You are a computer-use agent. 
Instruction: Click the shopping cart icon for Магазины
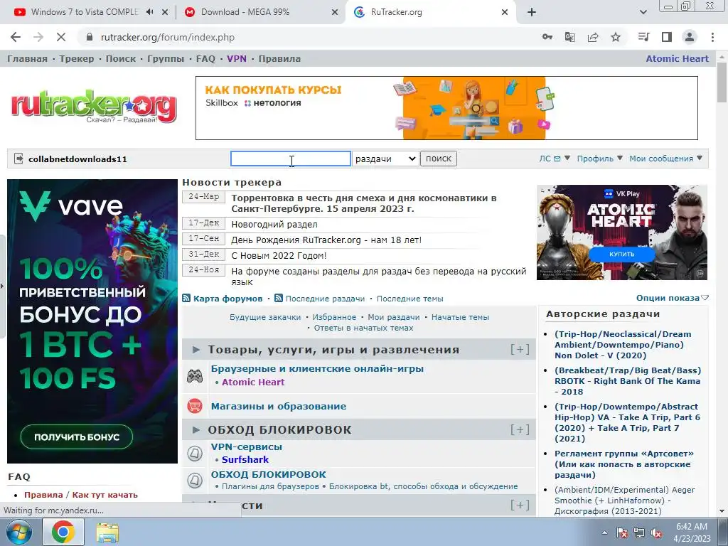point(195,406)
